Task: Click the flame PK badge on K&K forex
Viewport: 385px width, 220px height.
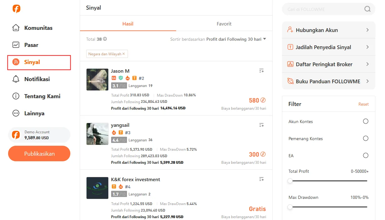Action: 121,186
